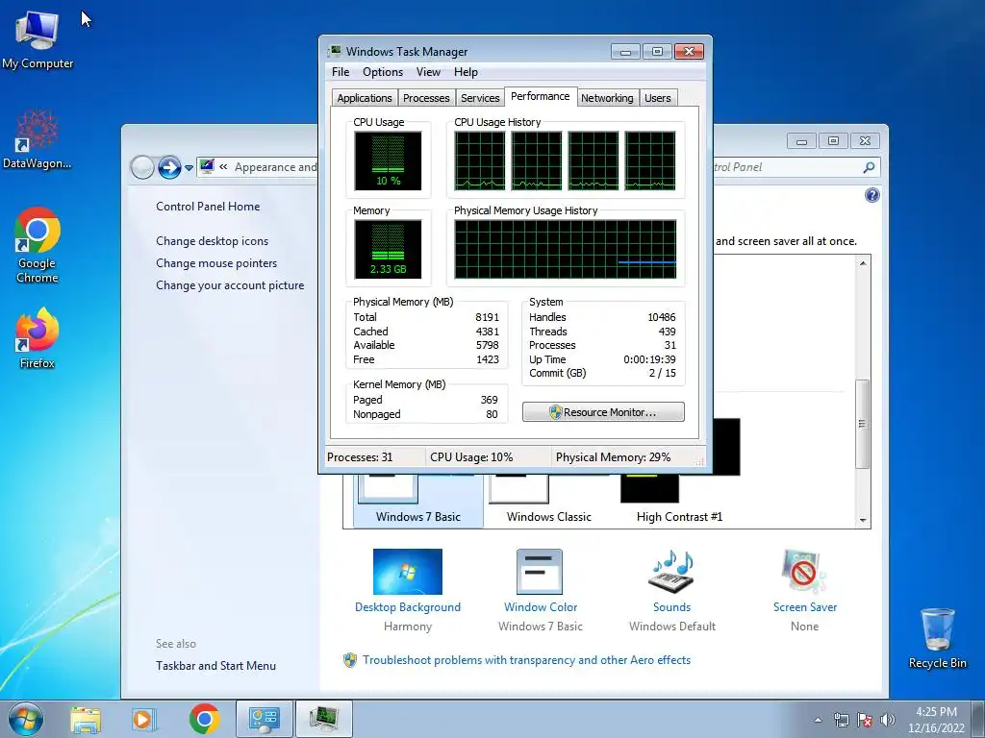The height and width of the screenshot is (738, 985).
Task: Launch Firefox from desktop shortcut
Action: pyautogui.click(x=38, y=337)
